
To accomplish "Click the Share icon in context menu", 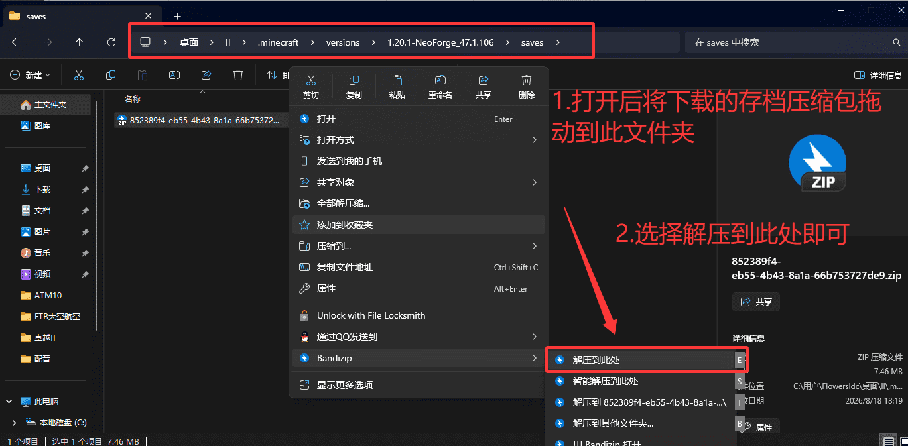I will [483, 80].
